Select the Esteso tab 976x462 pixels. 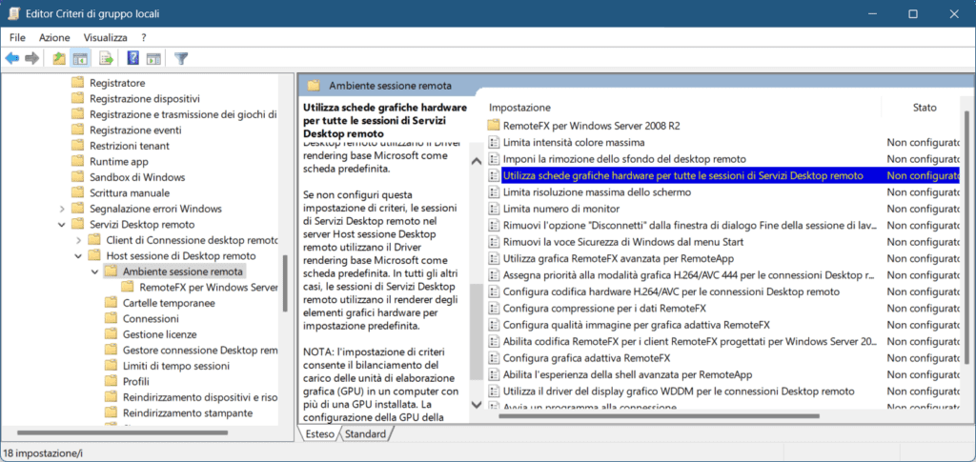[x=318, y=434]
